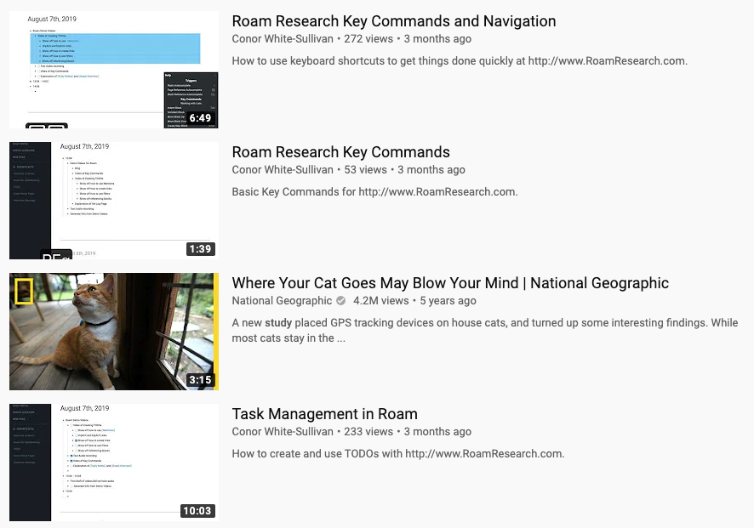Open the cat video thumbnail
The image size is (754, 528).
114,332
